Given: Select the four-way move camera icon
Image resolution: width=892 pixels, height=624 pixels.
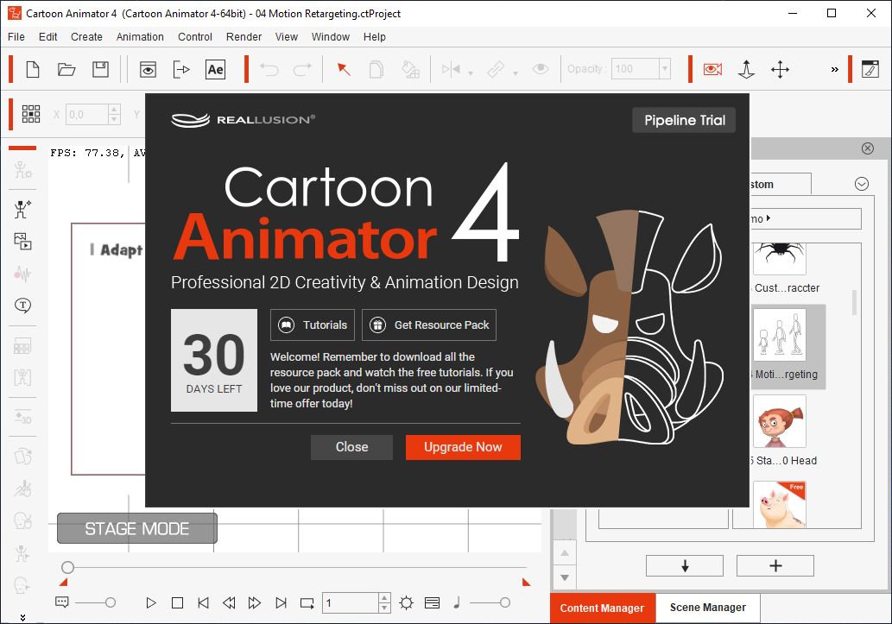Looking at the screenshot, I should coord(780,69).
